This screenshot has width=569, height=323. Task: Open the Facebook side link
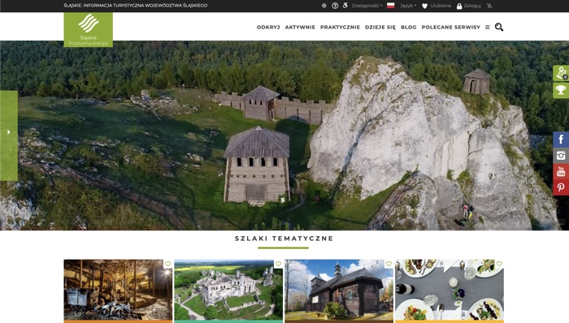(x=561, y=140)
